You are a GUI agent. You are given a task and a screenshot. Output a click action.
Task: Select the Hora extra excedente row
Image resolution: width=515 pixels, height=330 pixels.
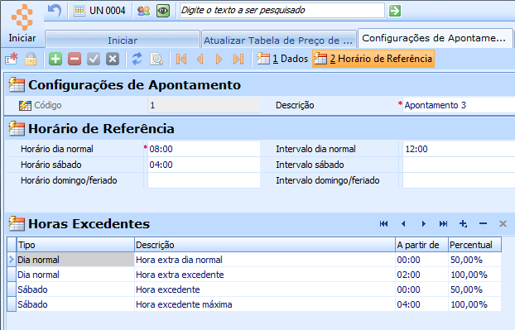[254, 275]
